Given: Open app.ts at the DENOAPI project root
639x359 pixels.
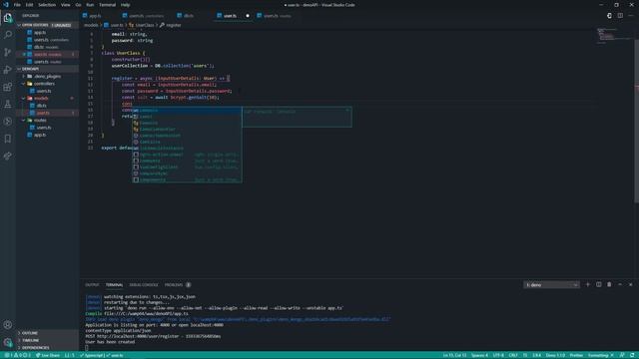Looking at the screenshot, I should (47, 135).
